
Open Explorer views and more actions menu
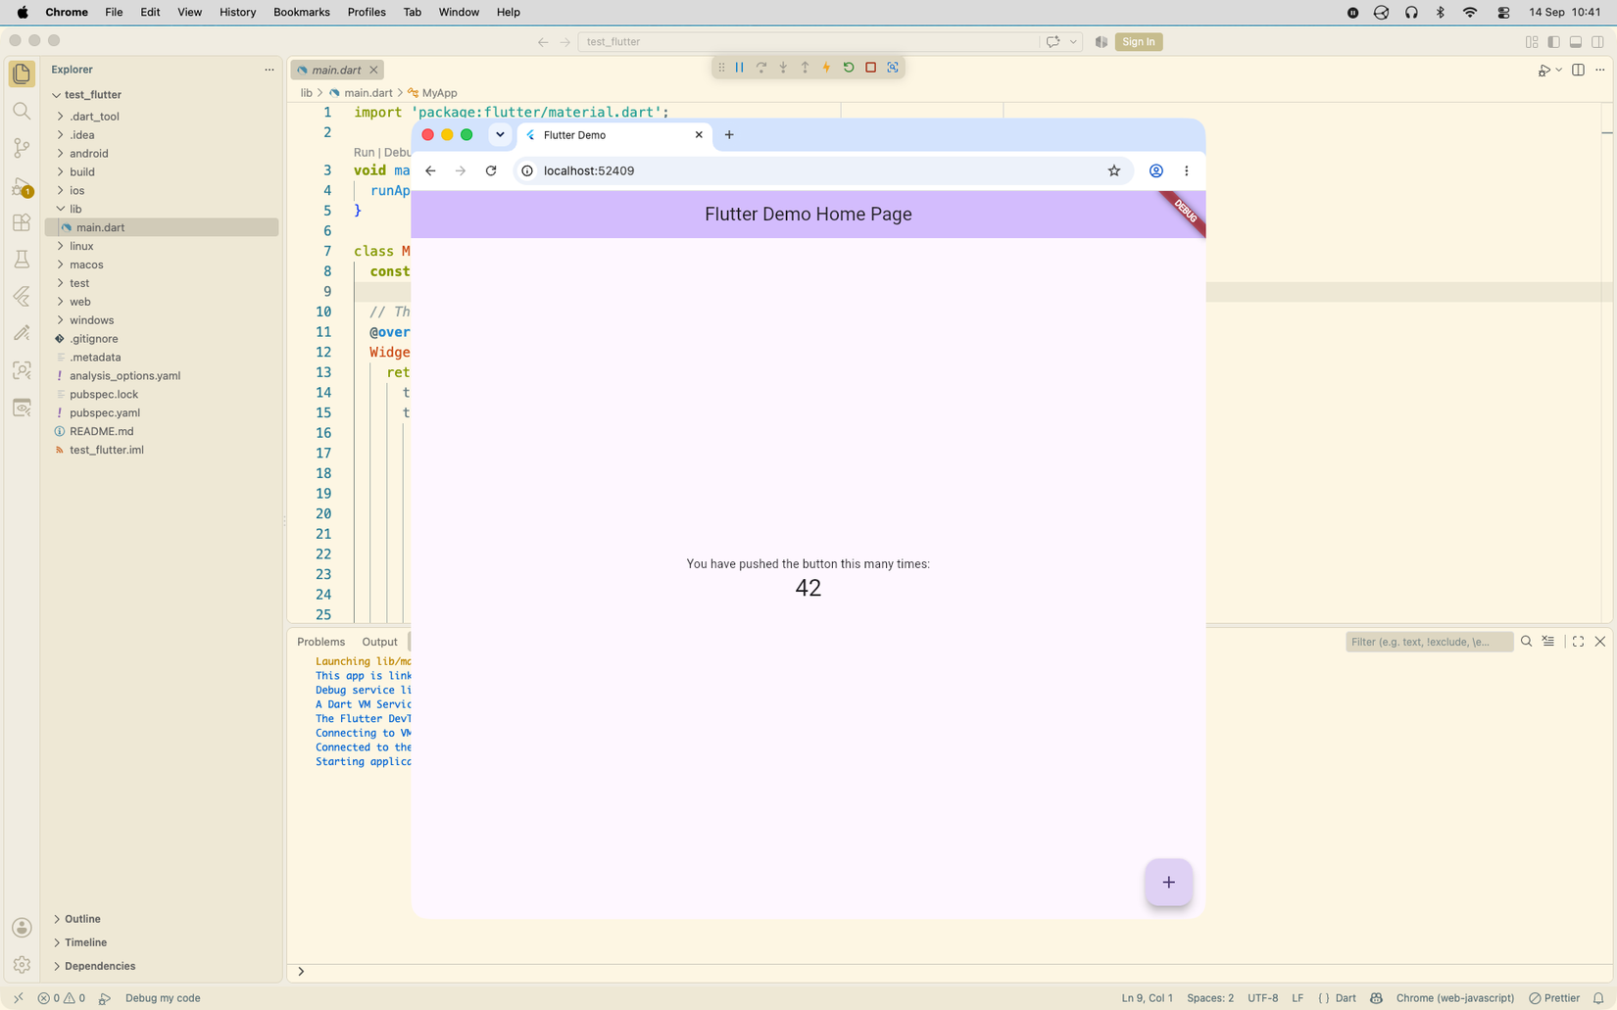[269, 70]
